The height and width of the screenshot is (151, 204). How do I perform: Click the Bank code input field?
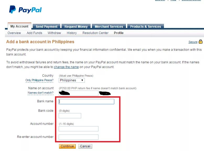tap(70, 116)
